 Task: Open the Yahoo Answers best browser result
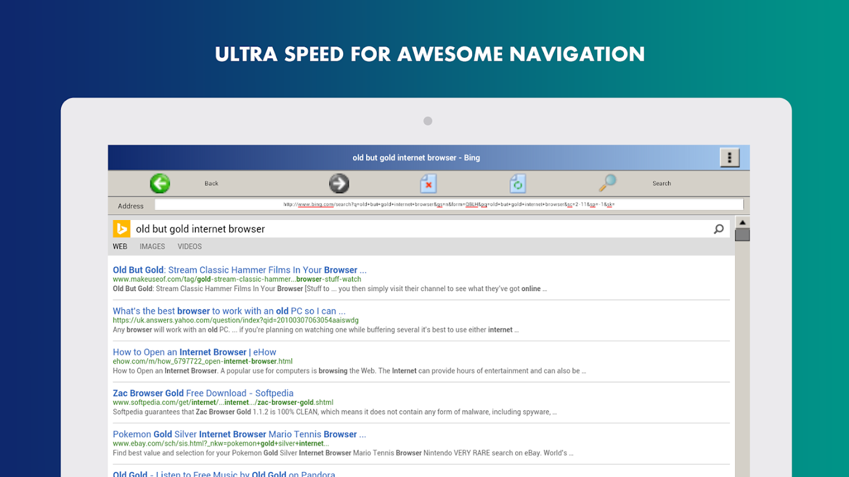click(229, 311)
